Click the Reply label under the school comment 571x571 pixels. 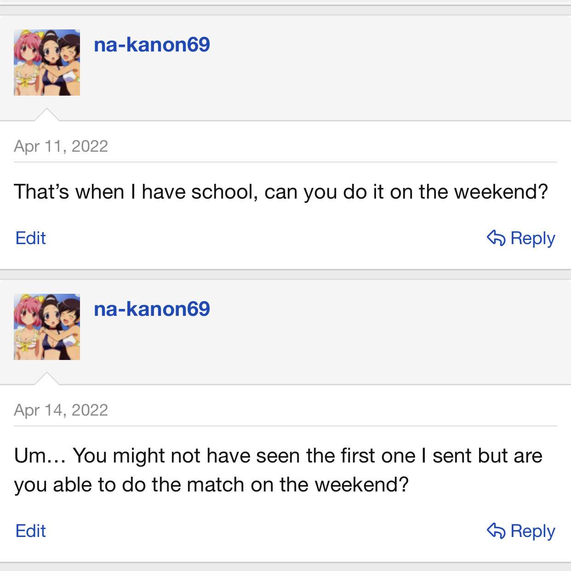tap(532, 238)
